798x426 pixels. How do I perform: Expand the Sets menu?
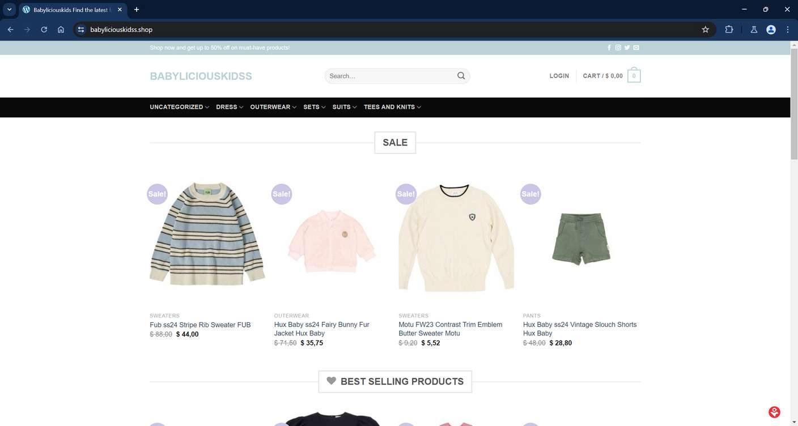pyautogui.click(x=314, y=107)
